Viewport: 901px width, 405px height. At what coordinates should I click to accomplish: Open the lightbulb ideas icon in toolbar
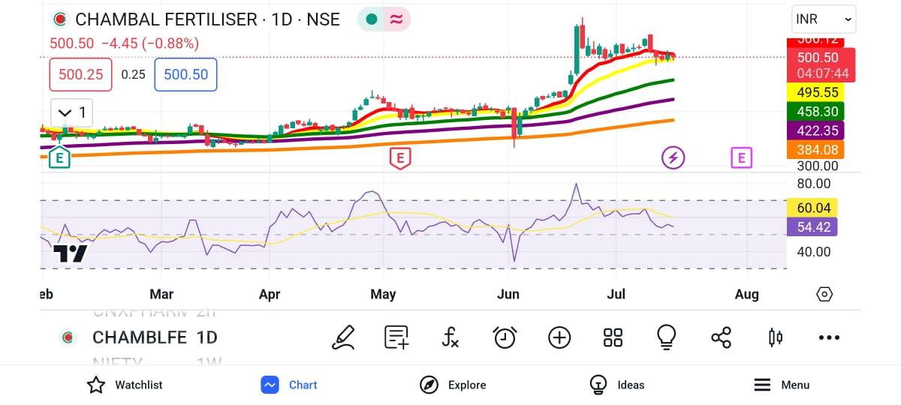pyautogui.click(x=666, y=337)
